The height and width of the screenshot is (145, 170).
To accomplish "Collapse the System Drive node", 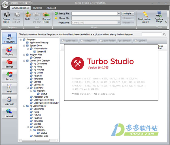I will [24, 46].
